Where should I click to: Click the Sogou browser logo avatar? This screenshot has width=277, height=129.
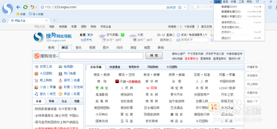[x=7, y=9]
